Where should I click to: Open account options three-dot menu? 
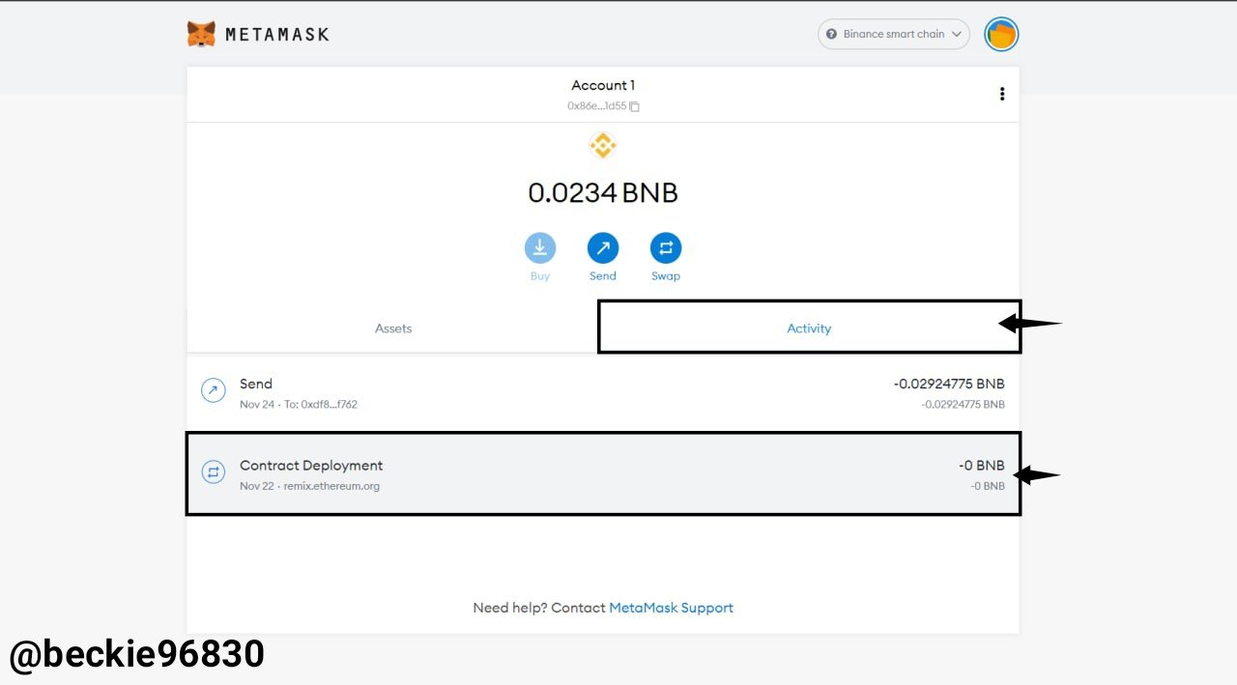coord(1002,94)
